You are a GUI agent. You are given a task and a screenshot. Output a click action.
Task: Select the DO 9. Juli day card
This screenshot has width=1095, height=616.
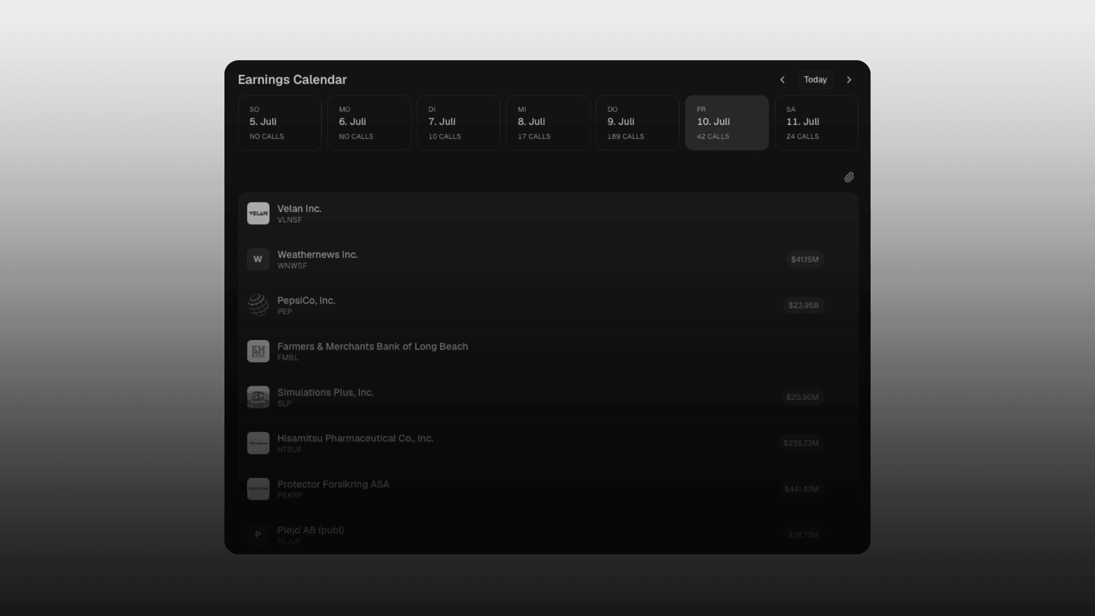click(x=637, y=123)
